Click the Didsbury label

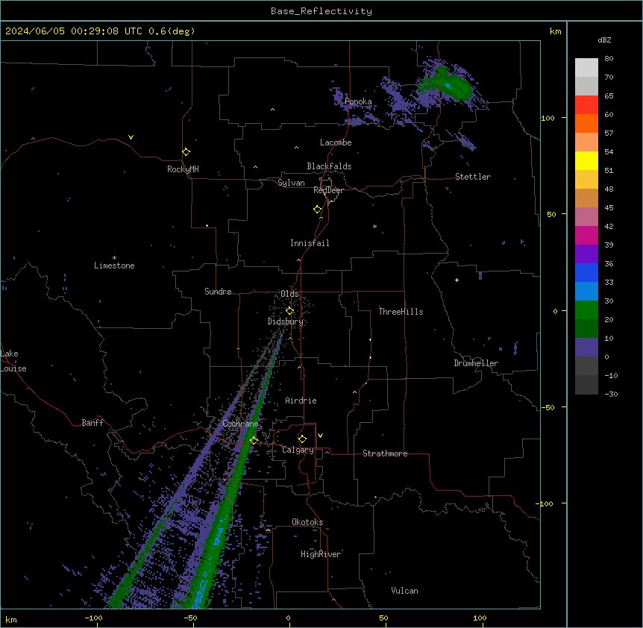coord(286,321)
